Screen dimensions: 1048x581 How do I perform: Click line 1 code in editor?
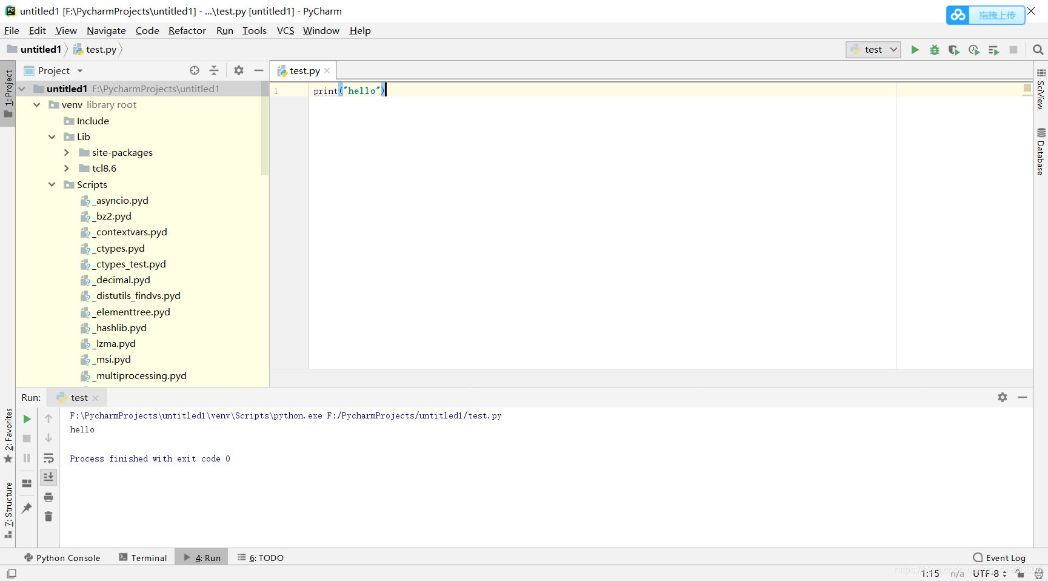[349, 90]
